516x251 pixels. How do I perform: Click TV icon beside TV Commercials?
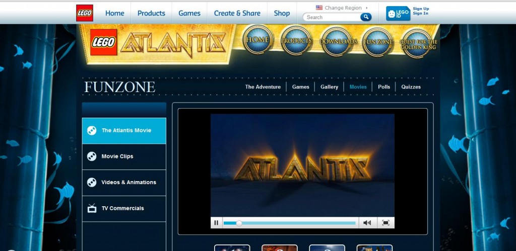pyautogui.click(x=92, y=208)
